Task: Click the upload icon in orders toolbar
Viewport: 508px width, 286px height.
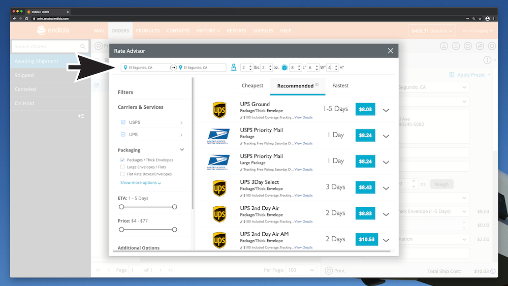Action: (456, 46)
